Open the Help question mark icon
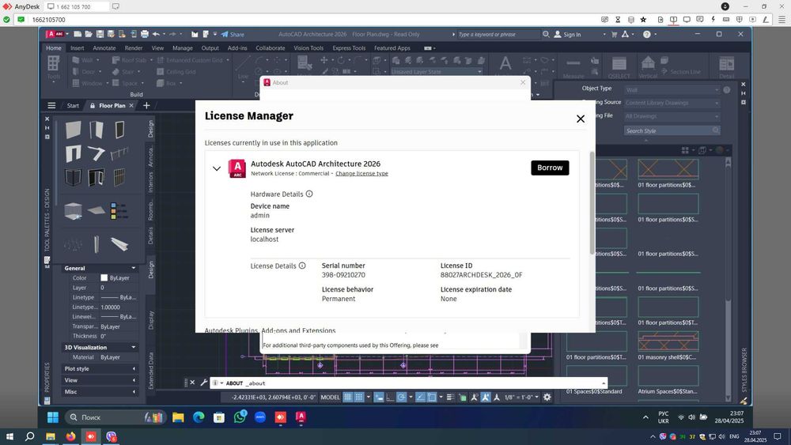This screenshot has height=445, width=791. point(647,34)
